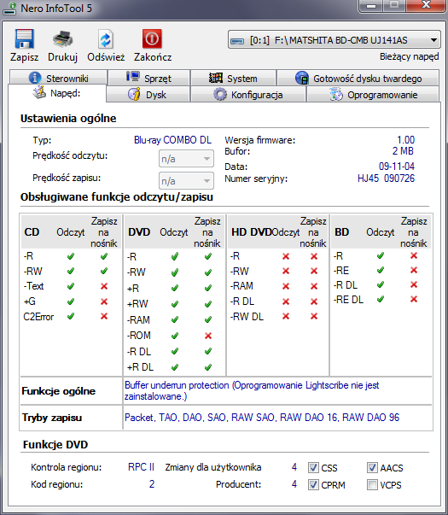Click the Funkcje ogólne row label
Viewport: 448px width, 515px height.
[x=58, y=391]
